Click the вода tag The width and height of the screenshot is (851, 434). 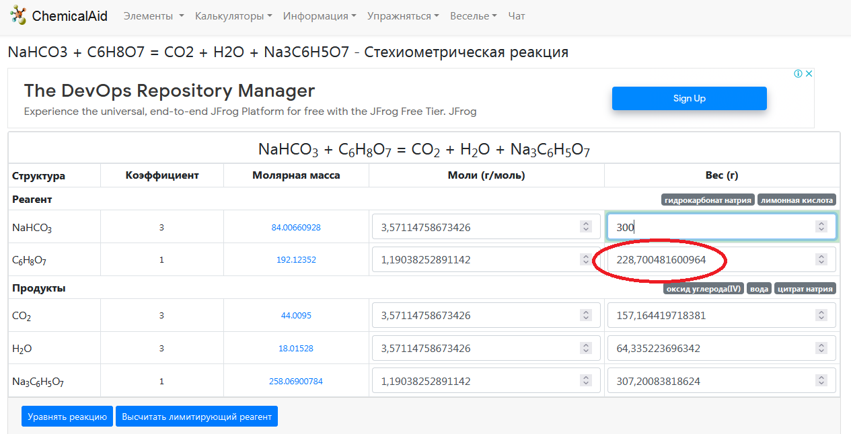[x=759, y=289]
